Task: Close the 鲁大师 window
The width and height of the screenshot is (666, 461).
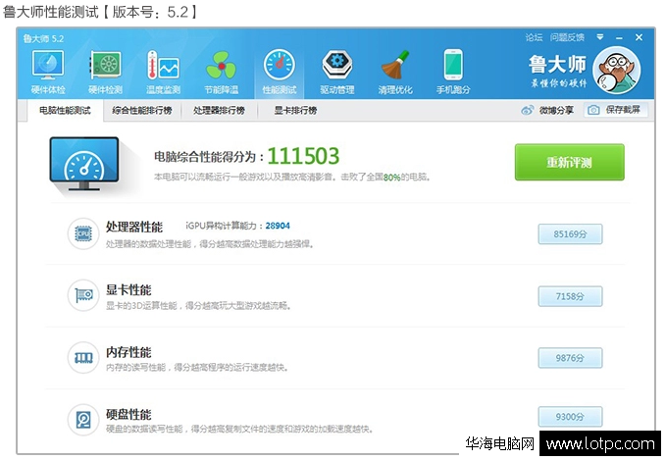Action: click(x=639, y=38)
